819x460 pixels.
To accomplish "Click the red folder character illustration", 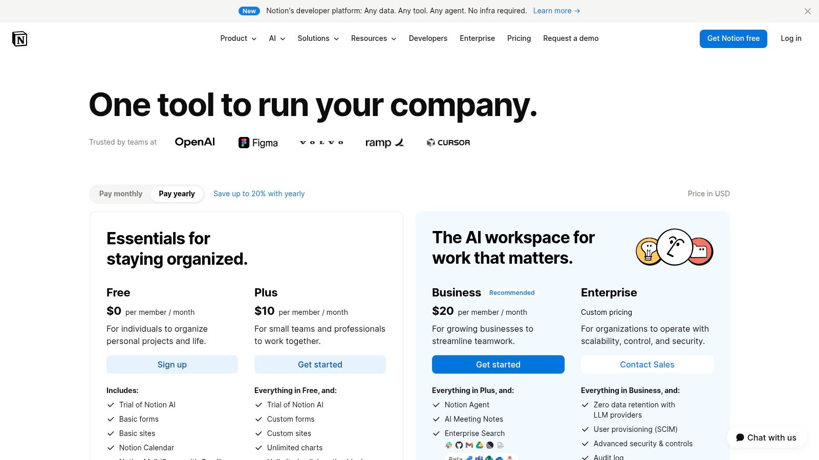I will pos(702,251).
